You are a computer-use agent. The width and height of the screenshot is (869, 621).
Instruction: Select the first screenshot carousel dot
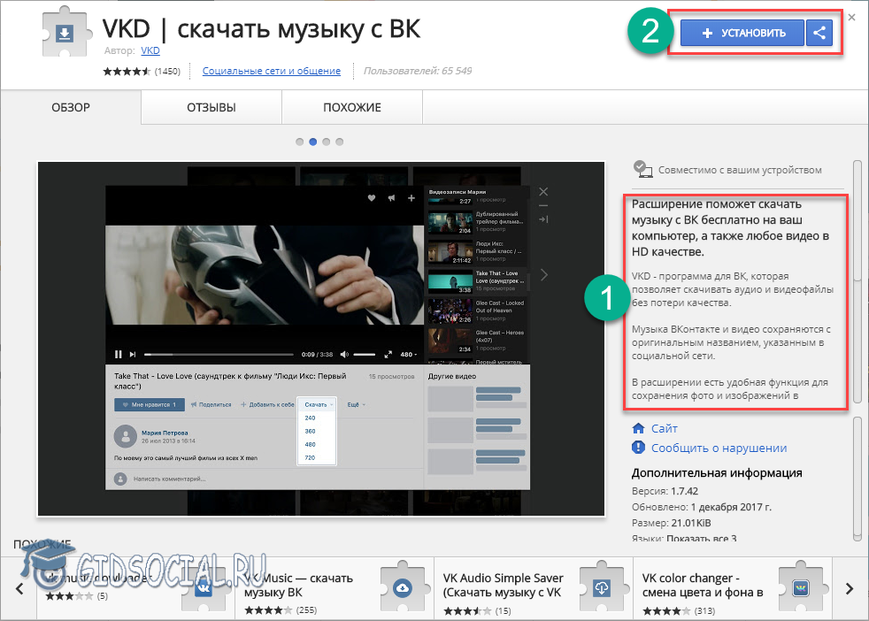pyautogui.click(x=300, y=142)
